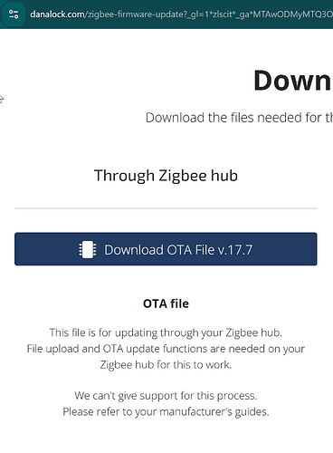The image size is (333, 453).
Task: Click the word Download on the blue button
Action: [134, 250]
